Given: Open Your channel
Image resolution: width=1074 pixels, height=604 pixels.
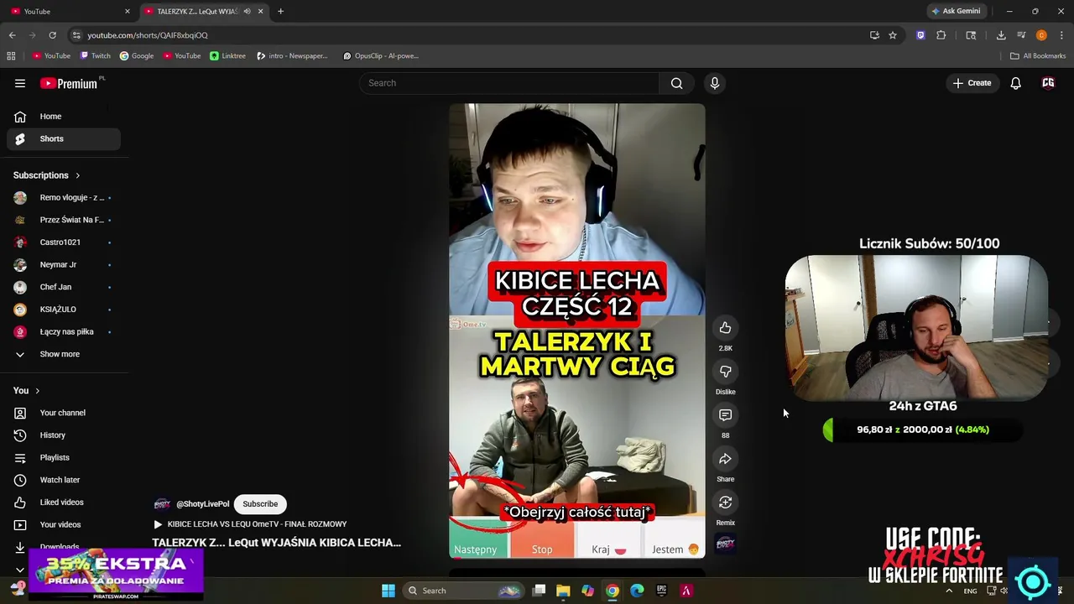Looking at the screenshot, I should (64, 413).
